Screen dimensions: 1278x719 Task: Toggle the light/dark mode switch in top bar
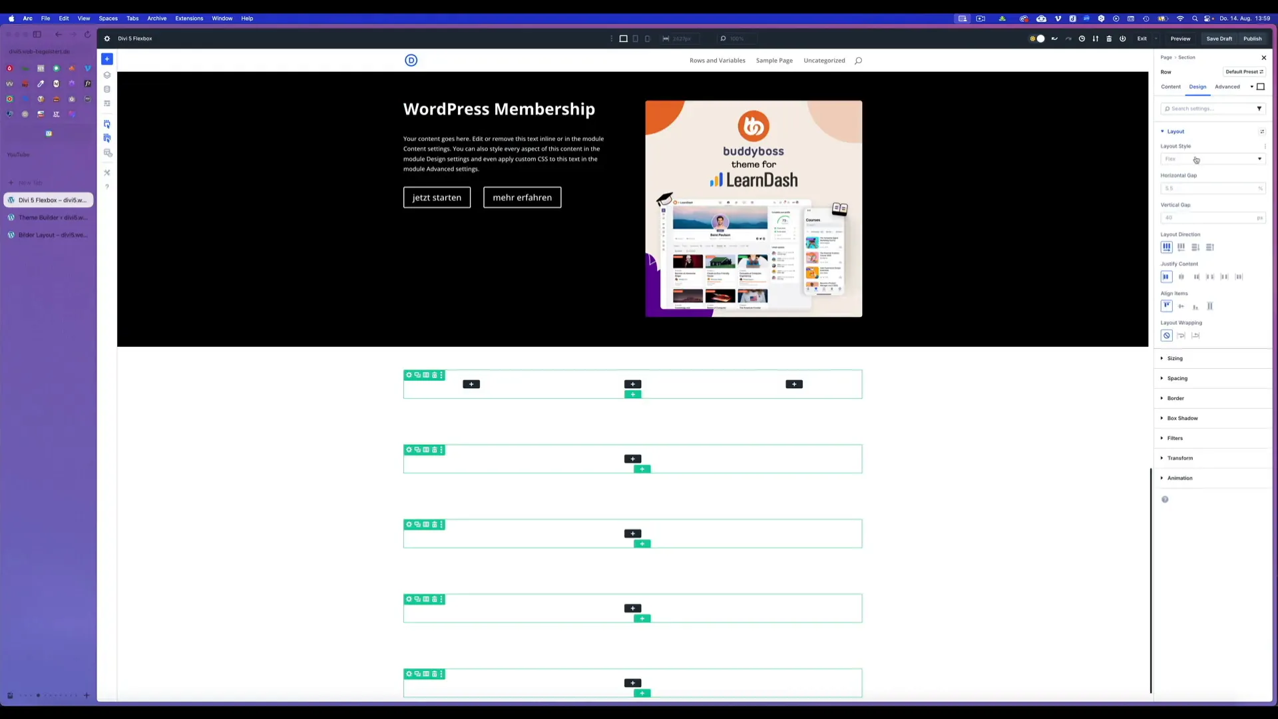pyautogui.click(x=1037, y=39)
